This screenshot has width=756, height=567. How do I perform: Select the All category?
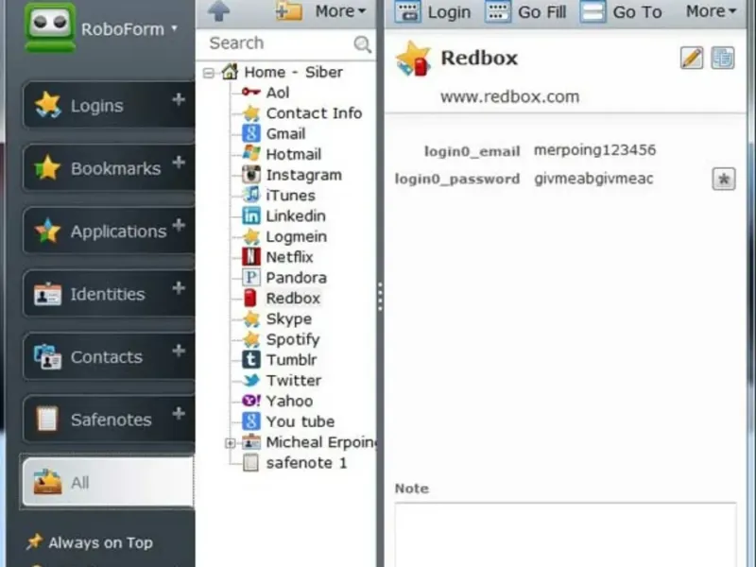(108, 482)
